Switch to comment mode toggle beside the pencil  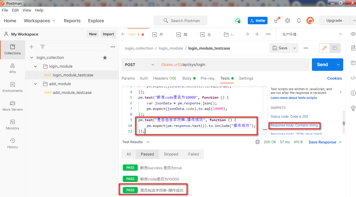(335, 48)
